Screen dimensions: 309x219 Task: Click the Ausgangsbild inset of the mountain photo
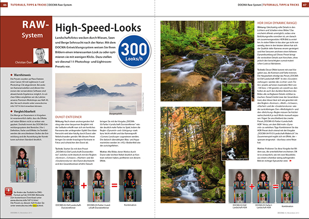pyautogui.click(x=123, y=108)
